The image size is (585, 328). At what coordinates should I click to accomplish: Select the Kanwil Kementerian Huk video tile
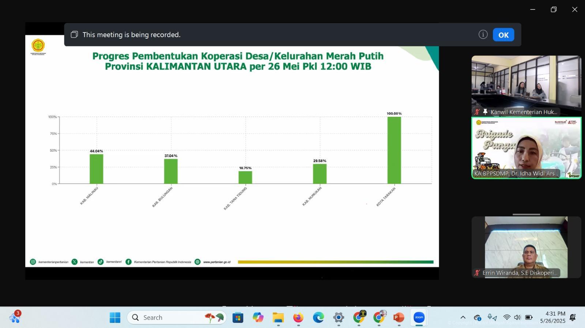[x=526, y=86]
